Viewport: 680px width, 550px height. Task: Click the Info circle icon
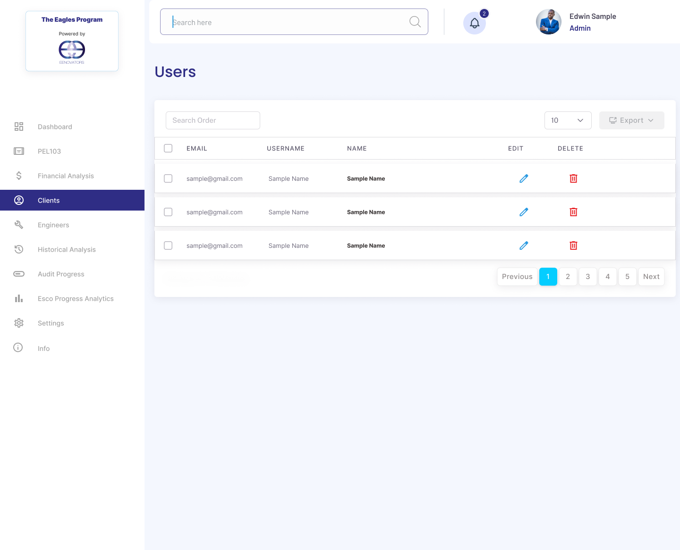(x=18, y=347)
